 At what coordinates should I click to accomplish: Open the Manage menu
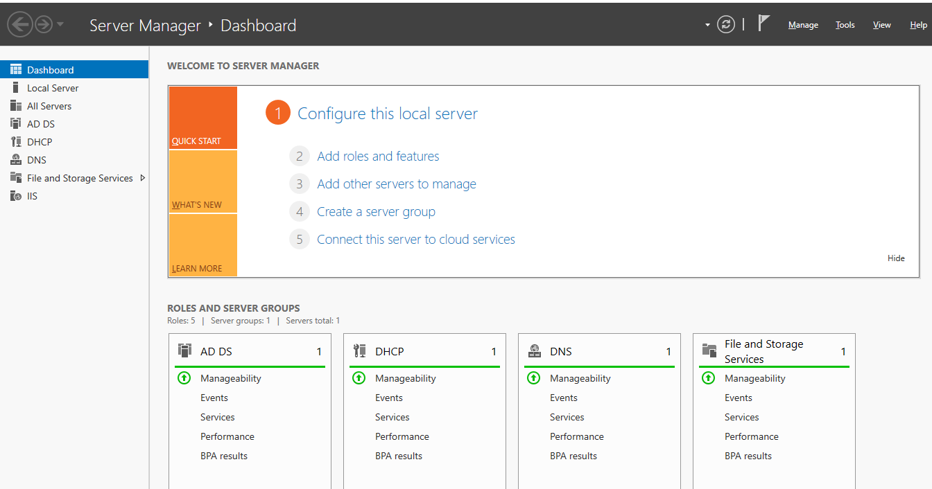(x=803, y=25)
